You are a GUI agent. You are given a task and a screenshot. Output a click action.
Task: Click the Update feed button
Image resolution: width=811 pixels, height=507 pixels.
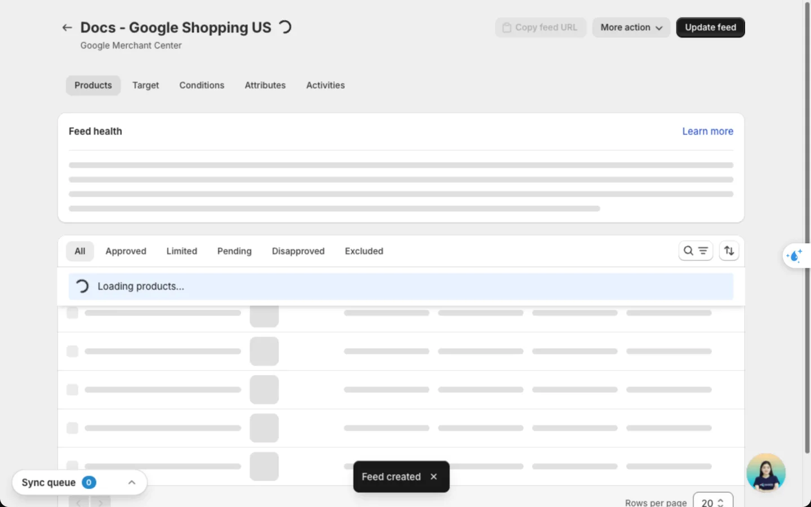pos(710,28)
